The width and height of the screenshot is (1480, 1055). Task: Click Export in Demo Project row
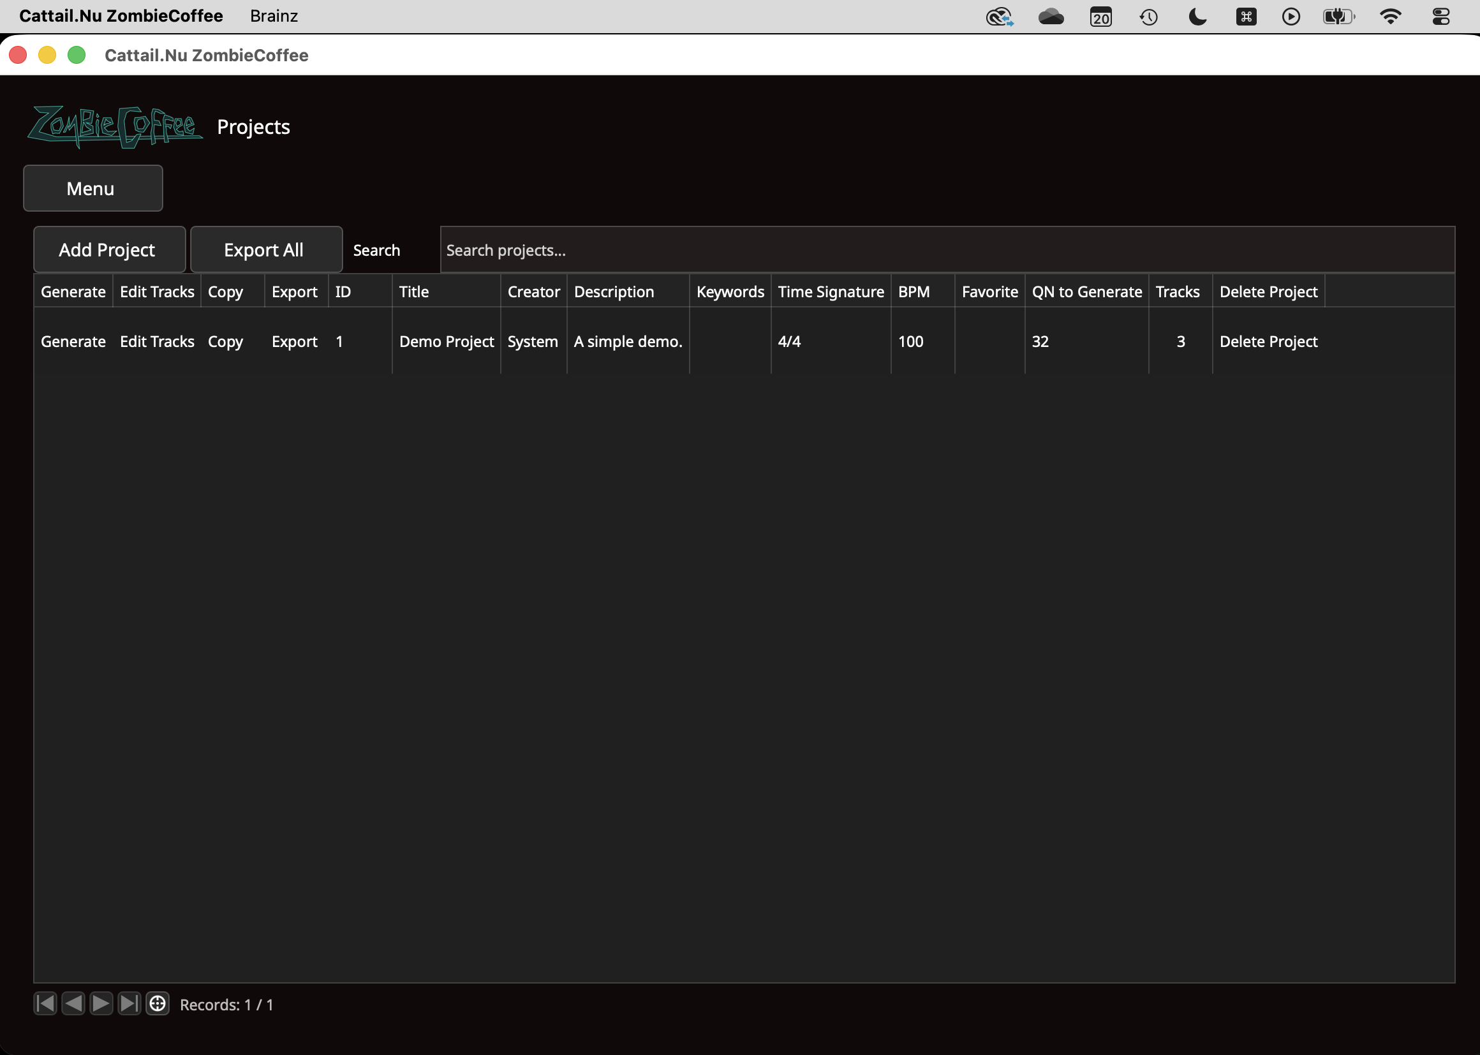click(294, 342)
